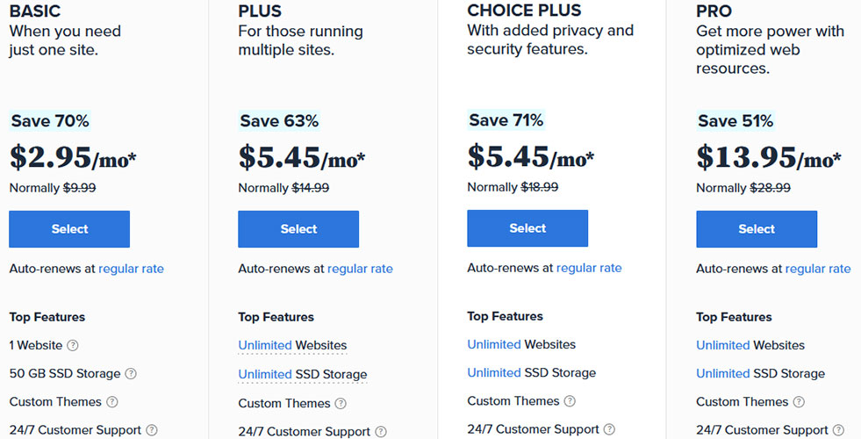Select the Plus hosting plan
Screen dimensions: 861x439
[x=298, y=229]
